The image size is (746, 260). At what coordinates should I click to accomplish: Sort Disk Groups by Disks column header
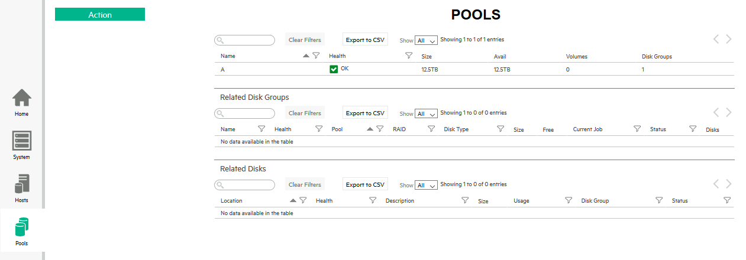click(713, 129)
